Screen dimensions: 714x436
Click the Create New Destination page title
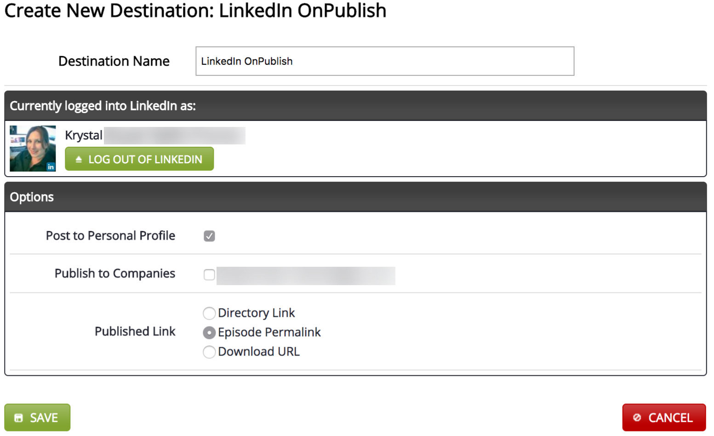click(x=195, y=11)
